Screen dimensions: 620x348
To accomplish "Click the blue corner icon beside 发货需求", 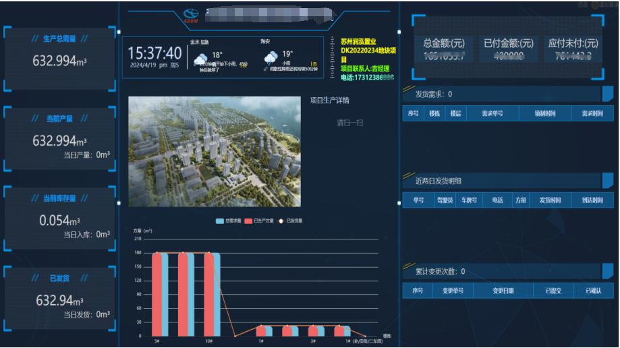I will coord(607,94).
